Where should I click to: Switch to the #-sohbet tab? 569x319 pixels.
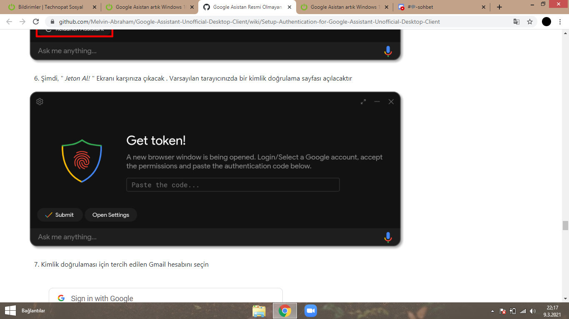pos(442,7)
